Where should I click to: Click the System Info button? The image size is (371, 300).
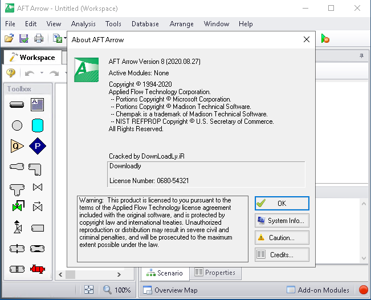point(282,221)
